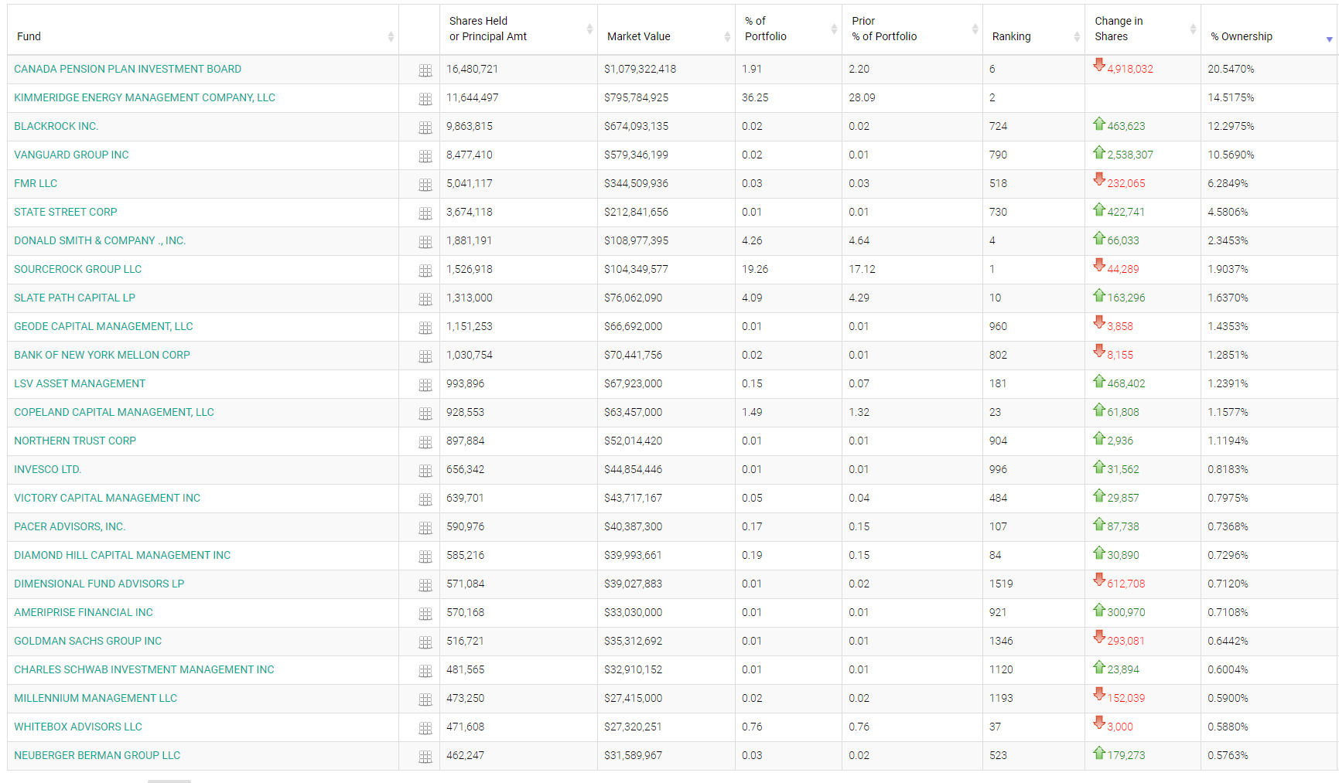Screen dimensions: 1339x783
Task: Sort by % Ownership column
Action: (x=1269, y=29)
